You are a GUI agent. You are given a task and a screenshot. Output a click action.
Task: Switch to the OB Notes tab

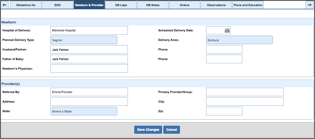point(153,5)
